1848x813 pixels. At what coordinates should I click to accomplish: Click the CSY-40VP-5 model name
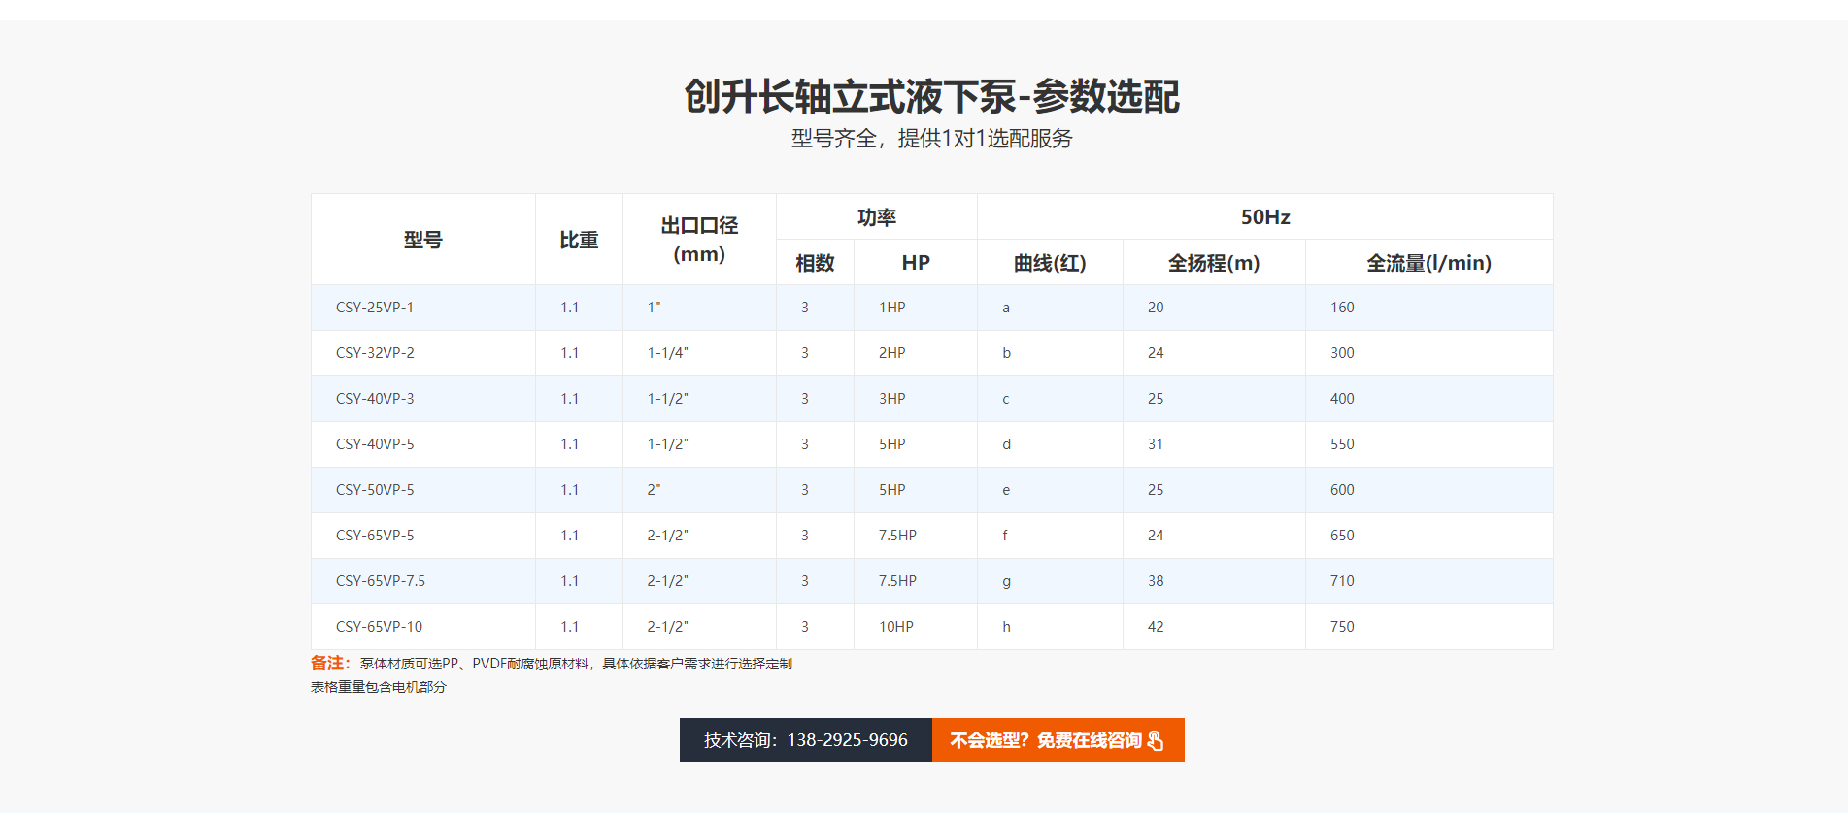pyautogui.click(x=375, y=444)
